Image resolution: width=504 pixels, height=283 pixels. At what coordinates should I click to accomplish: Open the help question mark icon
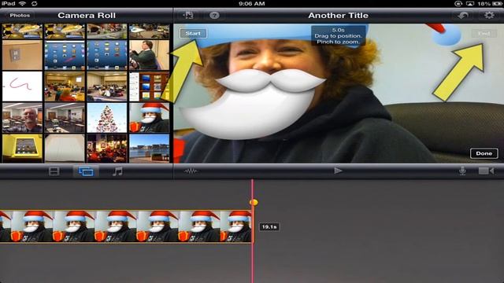tap(214, 15)
